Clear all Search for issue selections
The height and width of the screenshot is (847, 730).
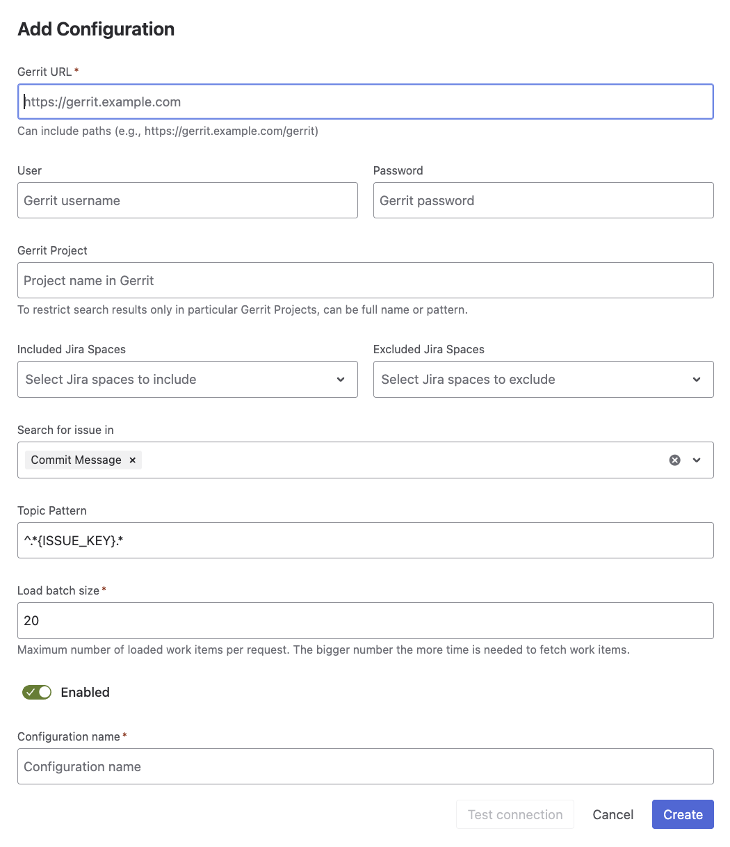674,460
